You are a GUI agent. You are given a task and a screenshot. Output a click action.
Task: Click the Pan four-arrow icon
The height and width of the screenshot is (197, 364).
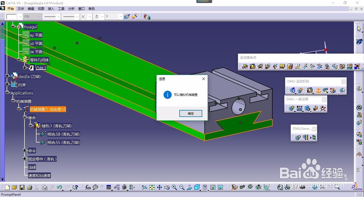pyautogui.click(x=159, y=187)
